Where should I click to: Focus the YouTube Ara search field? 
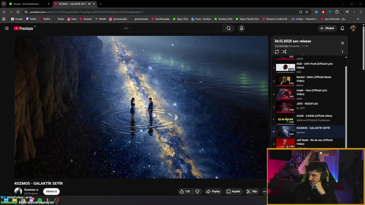(x=172, y=28)
